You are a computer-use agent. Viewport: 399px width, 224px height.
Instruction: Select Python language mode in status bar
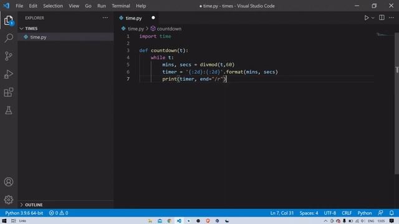coord(364,213)
